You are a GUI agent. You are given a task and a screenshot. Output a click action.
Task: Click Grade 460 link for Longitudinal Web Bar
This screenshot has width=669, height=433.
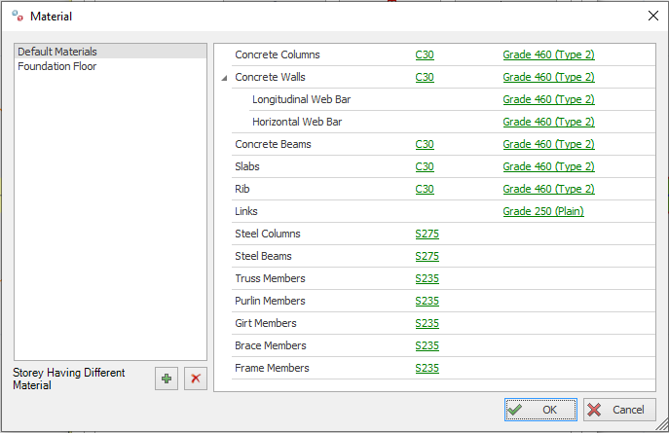coord(548,100)
